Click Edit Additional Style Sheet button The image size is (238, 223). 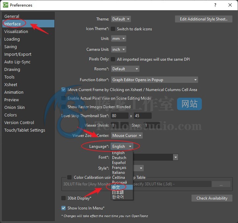pos(203,19)
